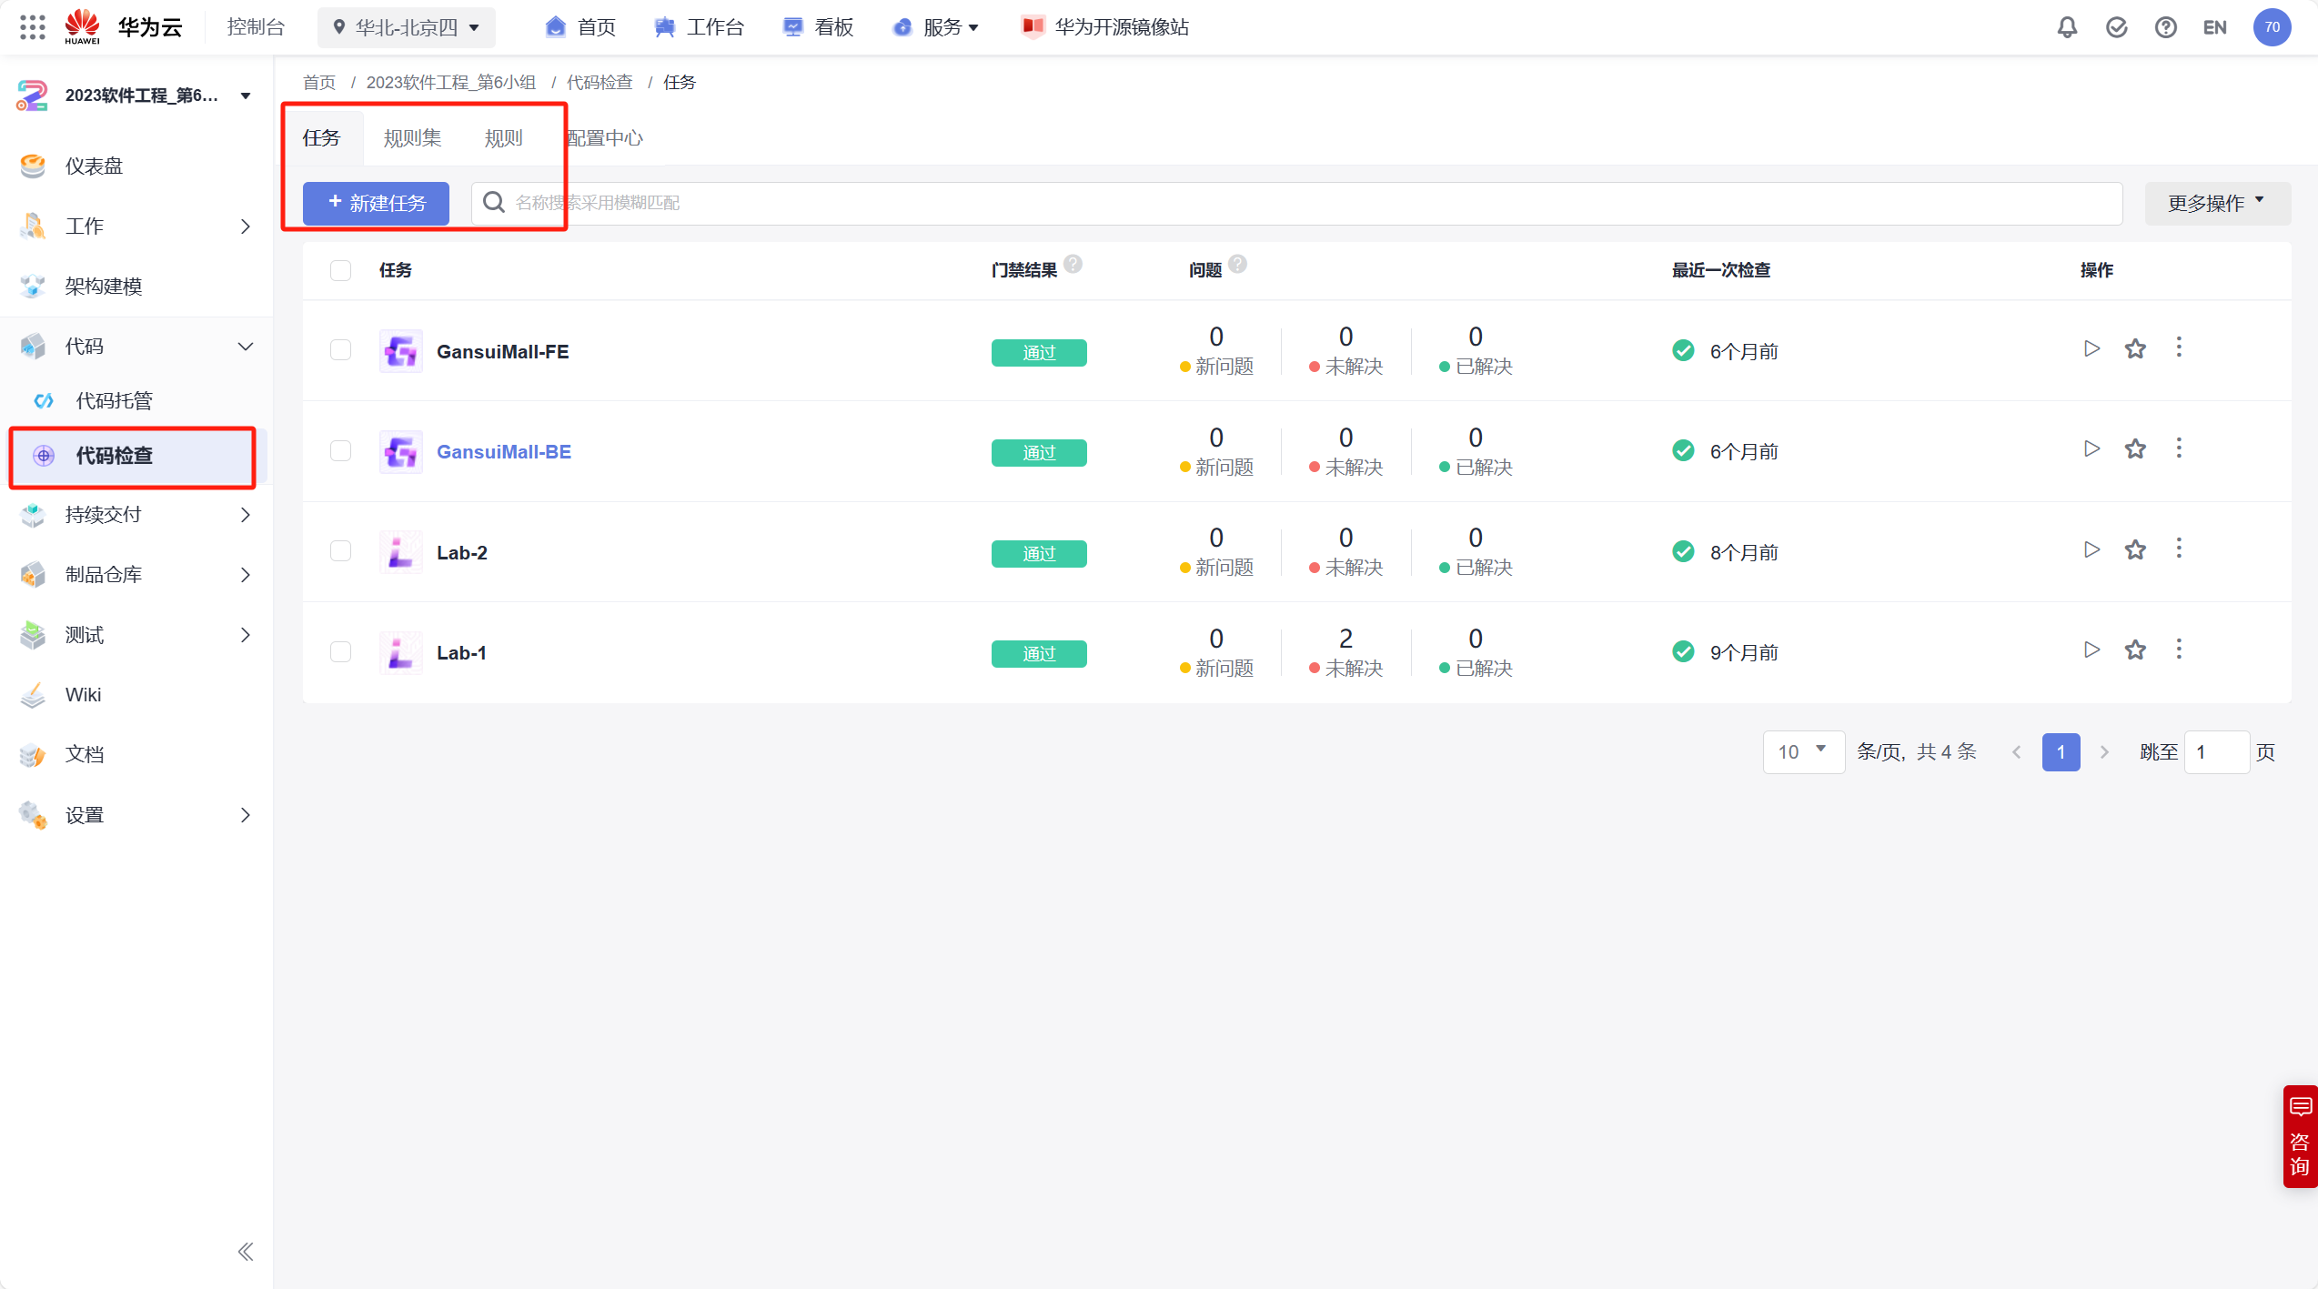The height and width of the screenshot is (1289, 2318).
Task: Star the Lab-2 task as favorite
Action: pos(2135,549)
